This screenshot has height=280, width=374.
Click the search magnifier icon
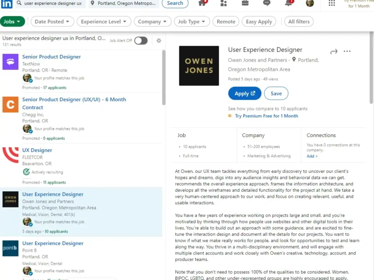[19, 3]
